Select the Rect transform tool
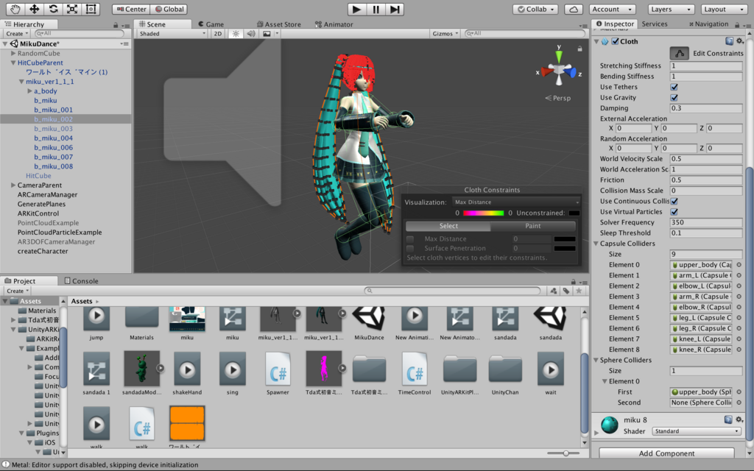754x471 pixels. (91, 9)
